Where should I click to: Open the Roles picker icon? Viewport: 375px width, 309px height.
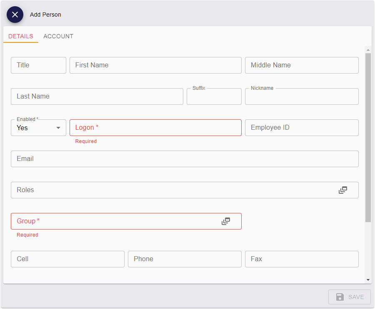(x=343, y=190)
